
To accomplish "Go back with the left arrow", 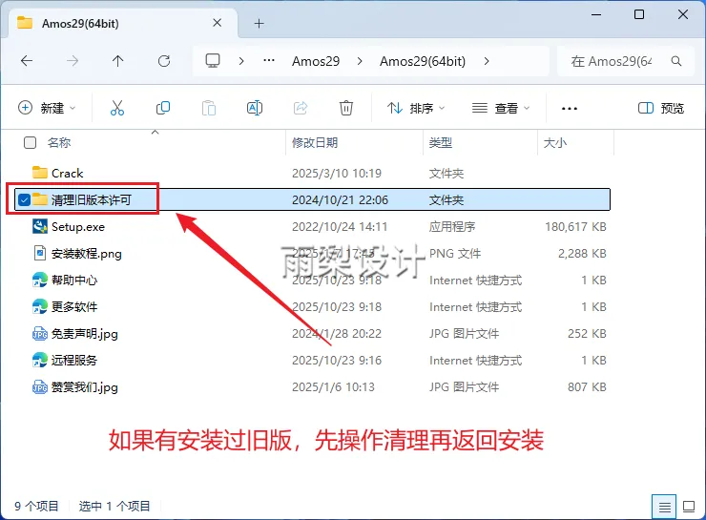I will [27, 61].
